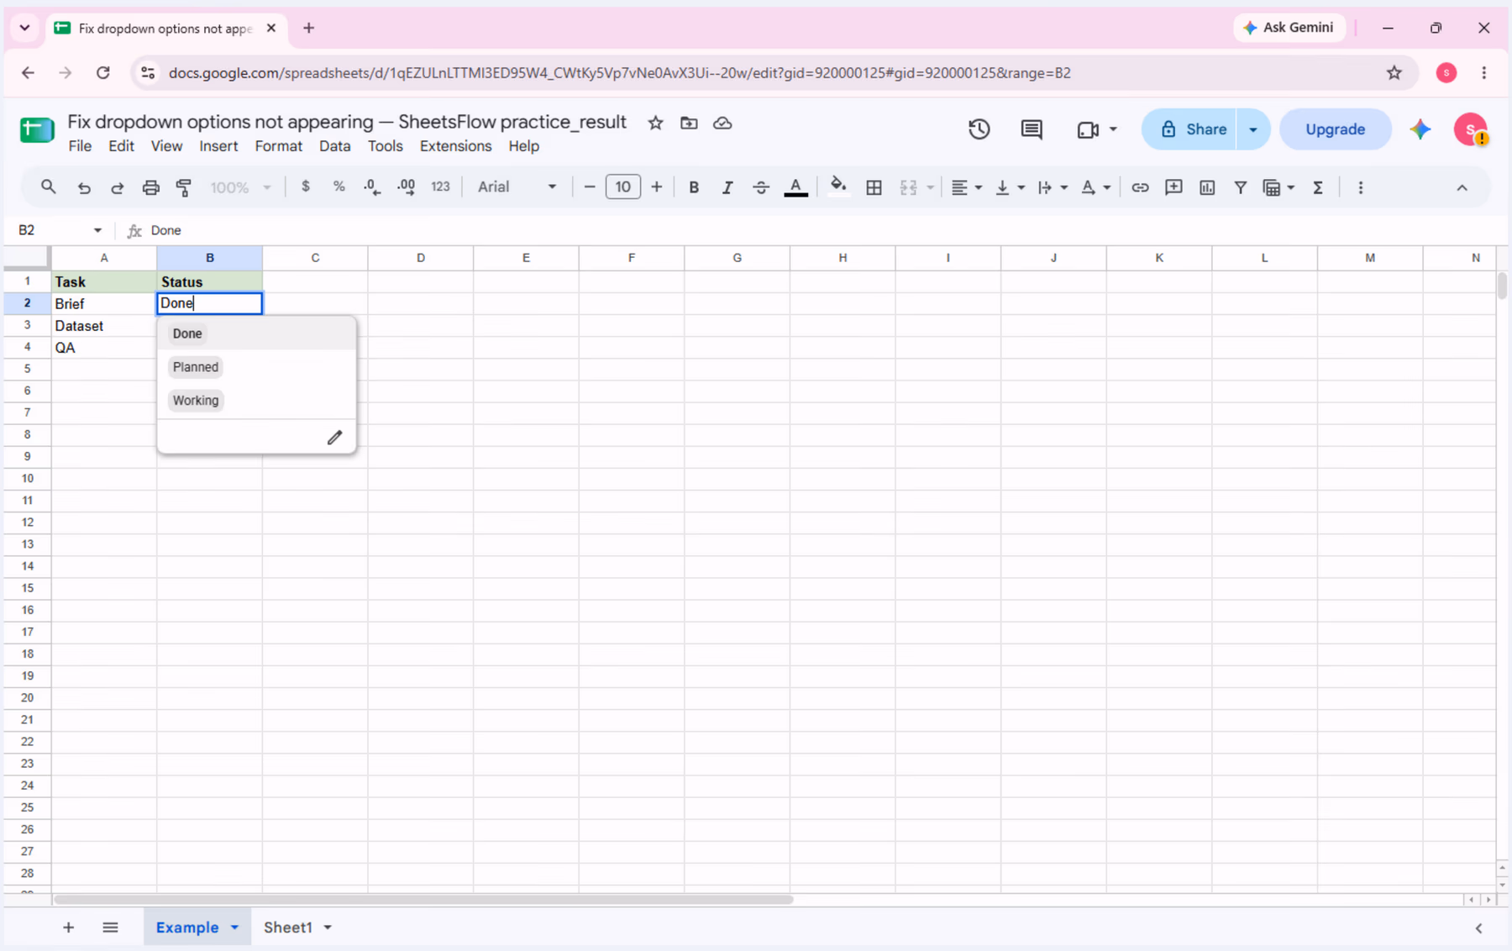Click the horizontal scrollbar
Viewport: 1512px width, 951px height.
pyautogui.click(x=423, y=900)
